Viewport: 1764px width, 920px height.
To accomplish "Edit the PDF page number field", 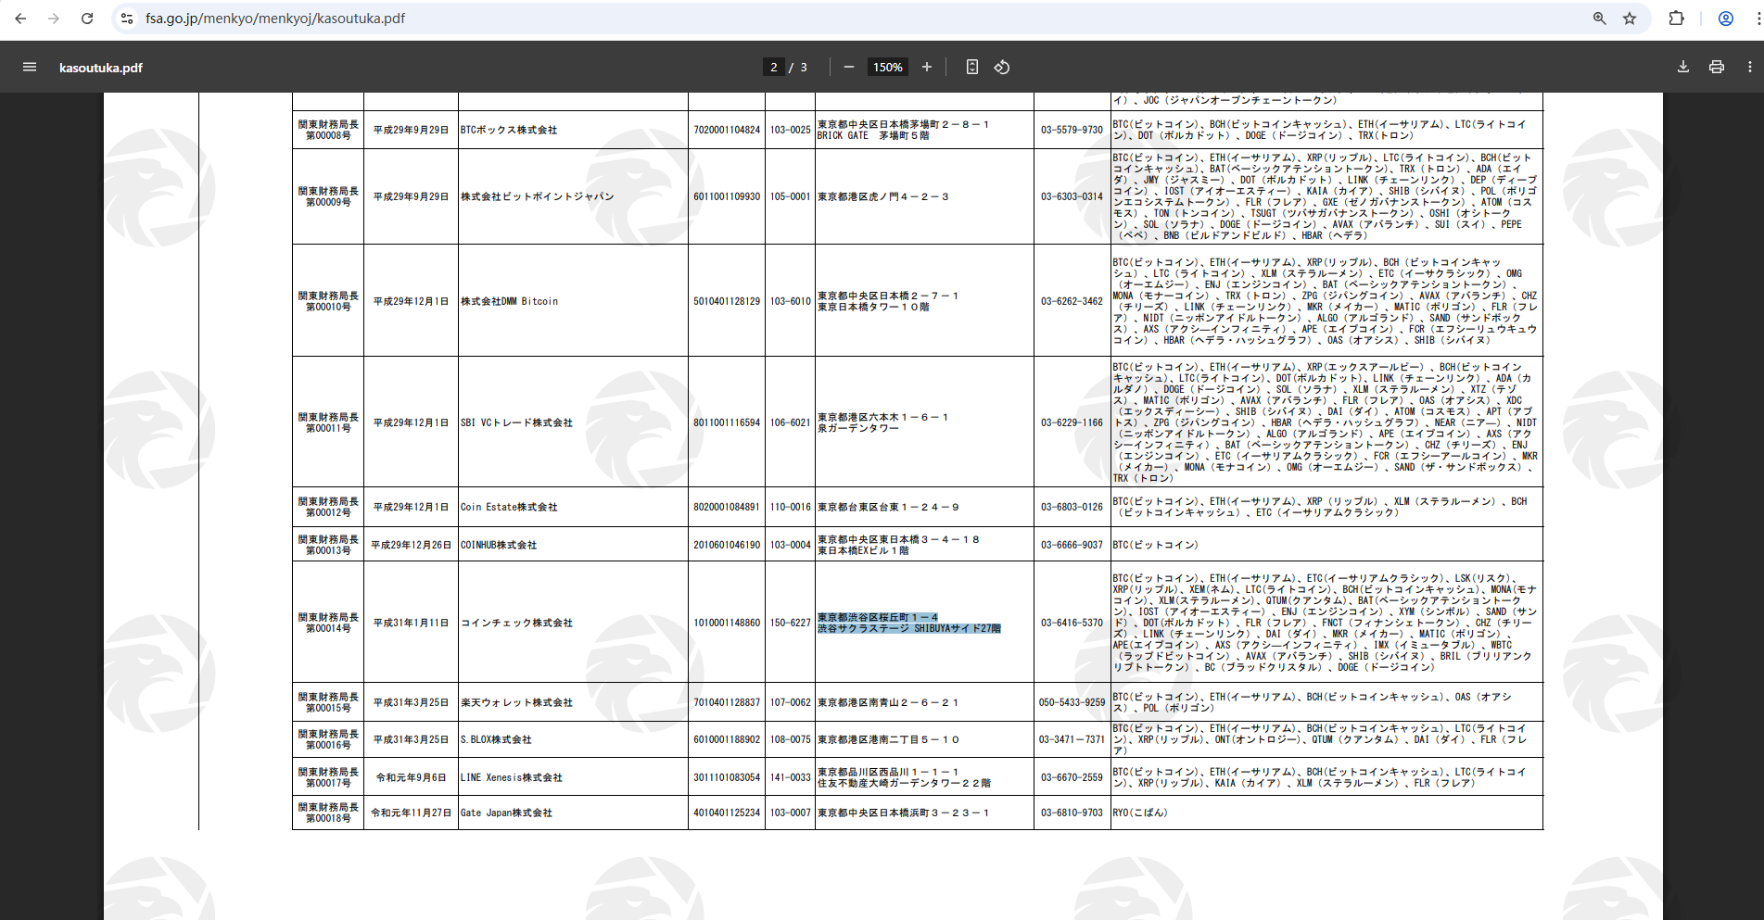I will pyautogui.click(x=774, y=67).
